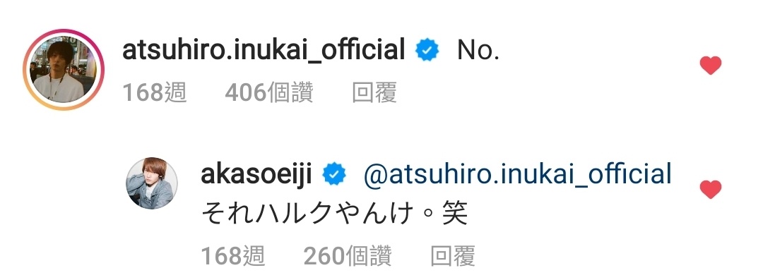Image resolution: width=763 pixels, height=275 pixels.
Task: Toggle like on the reply's red heart
Action: 710,190
